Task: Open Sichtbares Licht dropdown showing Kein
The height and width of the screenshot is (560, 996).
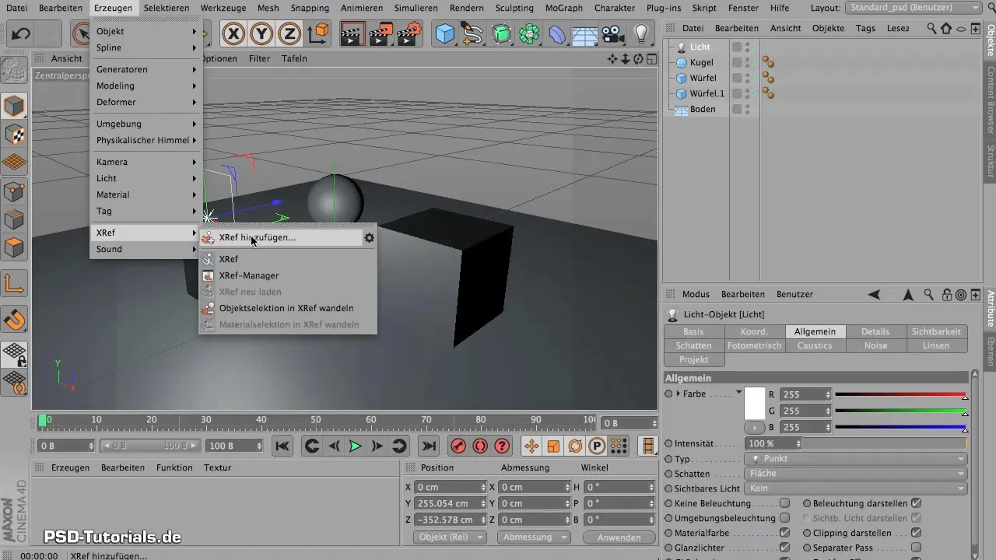Action: (856, 488)
